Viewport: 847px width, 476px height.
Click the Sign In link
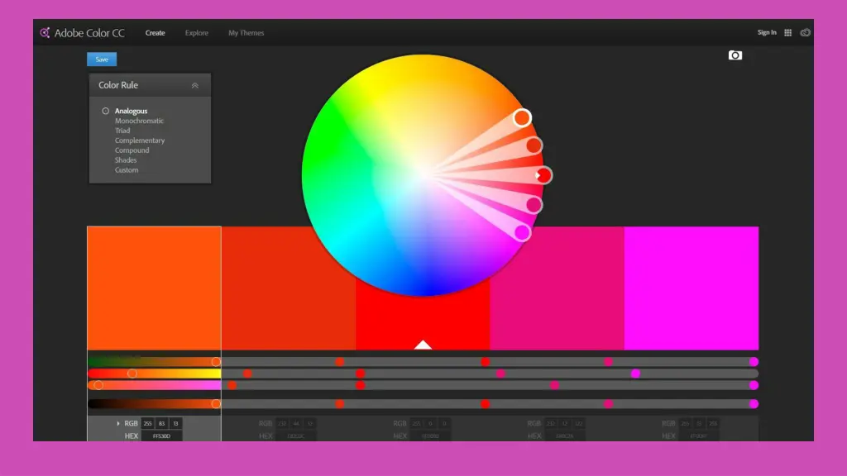tap(767, 33)
